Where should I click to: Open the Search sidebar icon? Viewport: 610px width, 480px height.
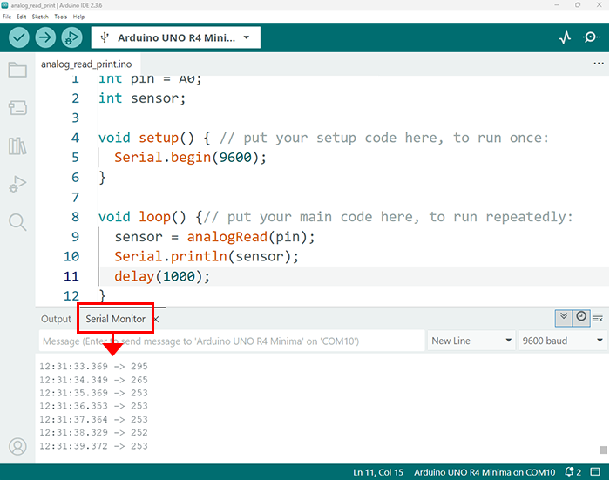tap(17, 222)
